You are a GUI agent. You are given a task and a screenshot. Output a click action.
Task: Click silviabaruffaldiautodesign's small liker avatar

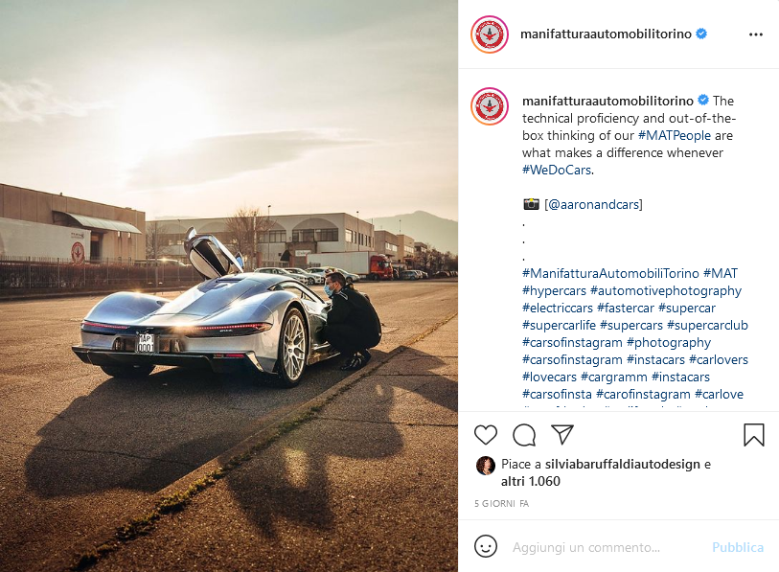486,466
